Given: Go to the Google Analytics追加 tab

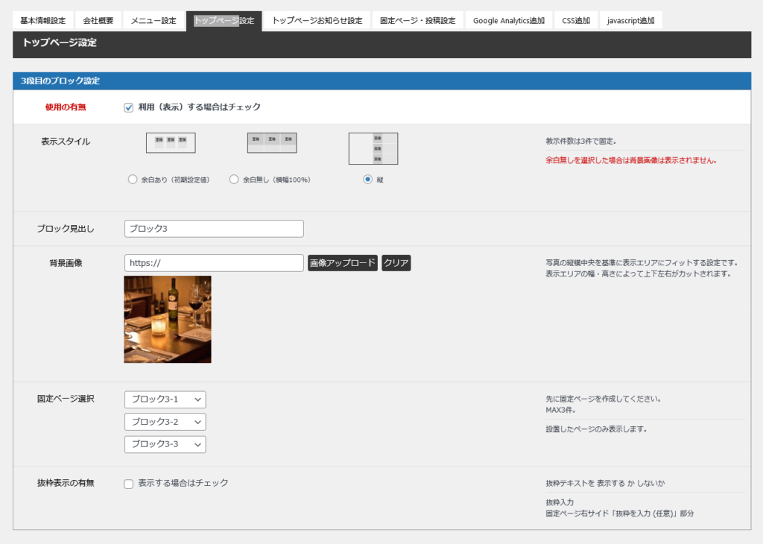Looking at the screenshot, I should point(509,21).
